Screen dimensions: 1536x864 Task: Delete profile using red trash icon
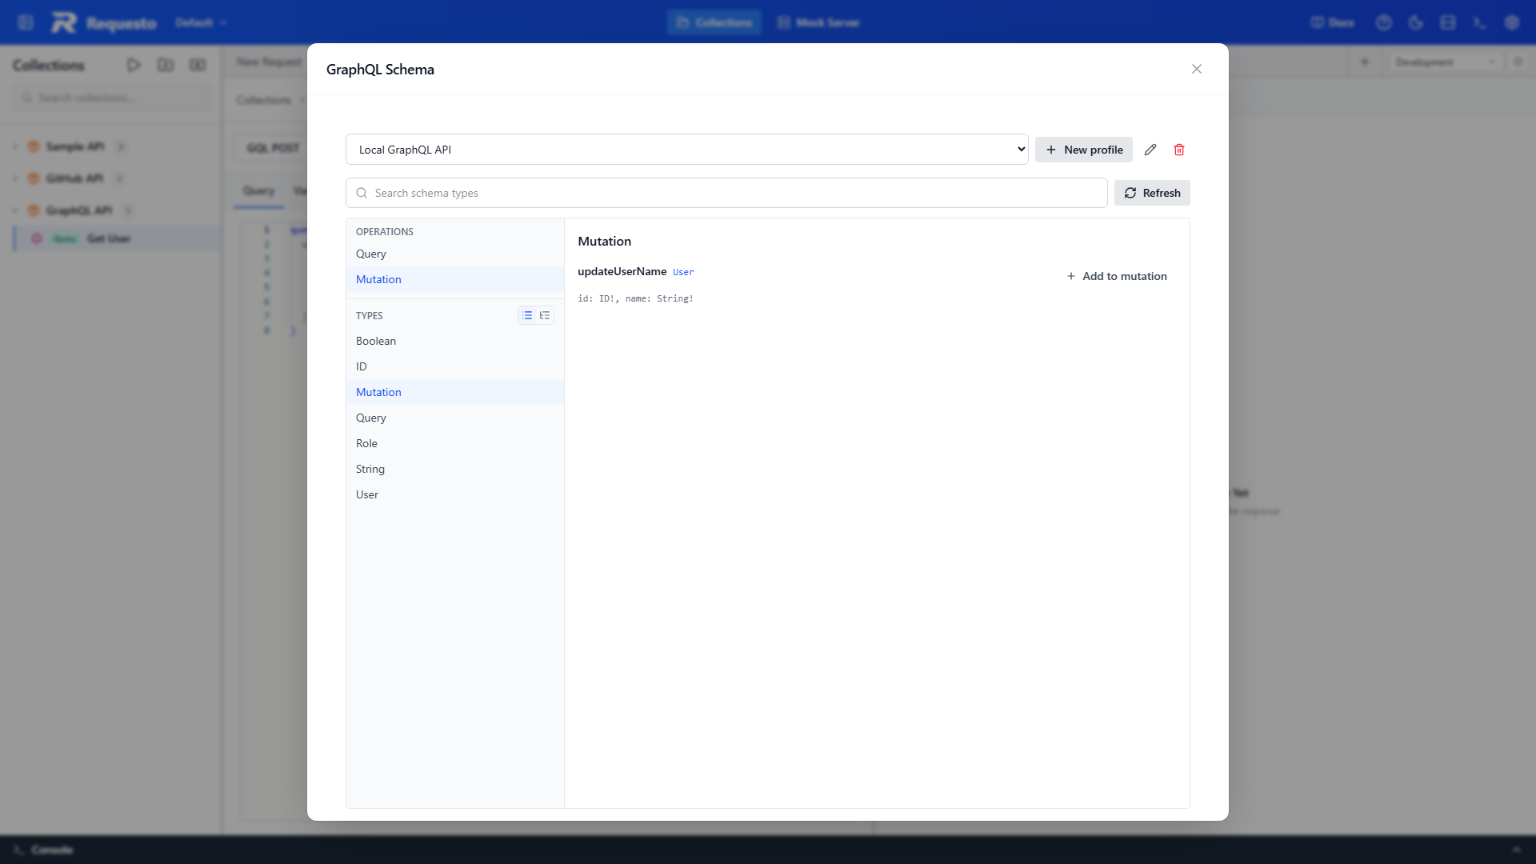point(1179,150)
